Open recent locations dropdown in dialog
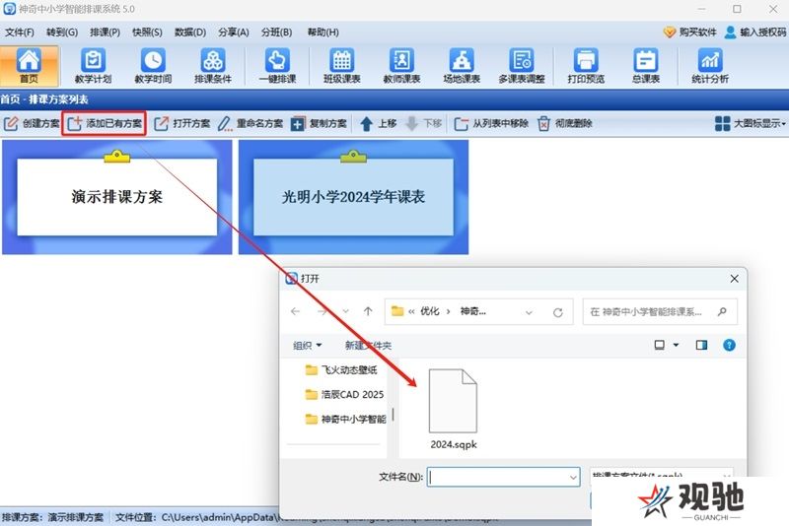Image resolution: width=789 pixels, height=526 pixels. 346,311
